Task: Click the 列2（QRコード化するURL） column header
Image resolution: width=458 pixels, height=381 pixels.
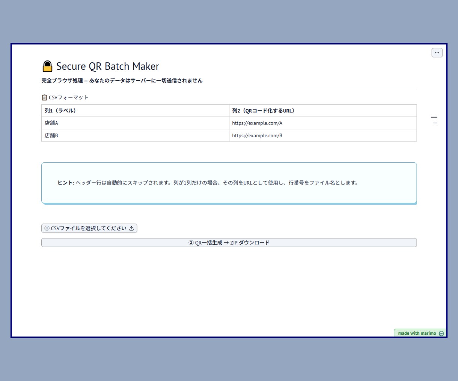Action: point(323,111)
